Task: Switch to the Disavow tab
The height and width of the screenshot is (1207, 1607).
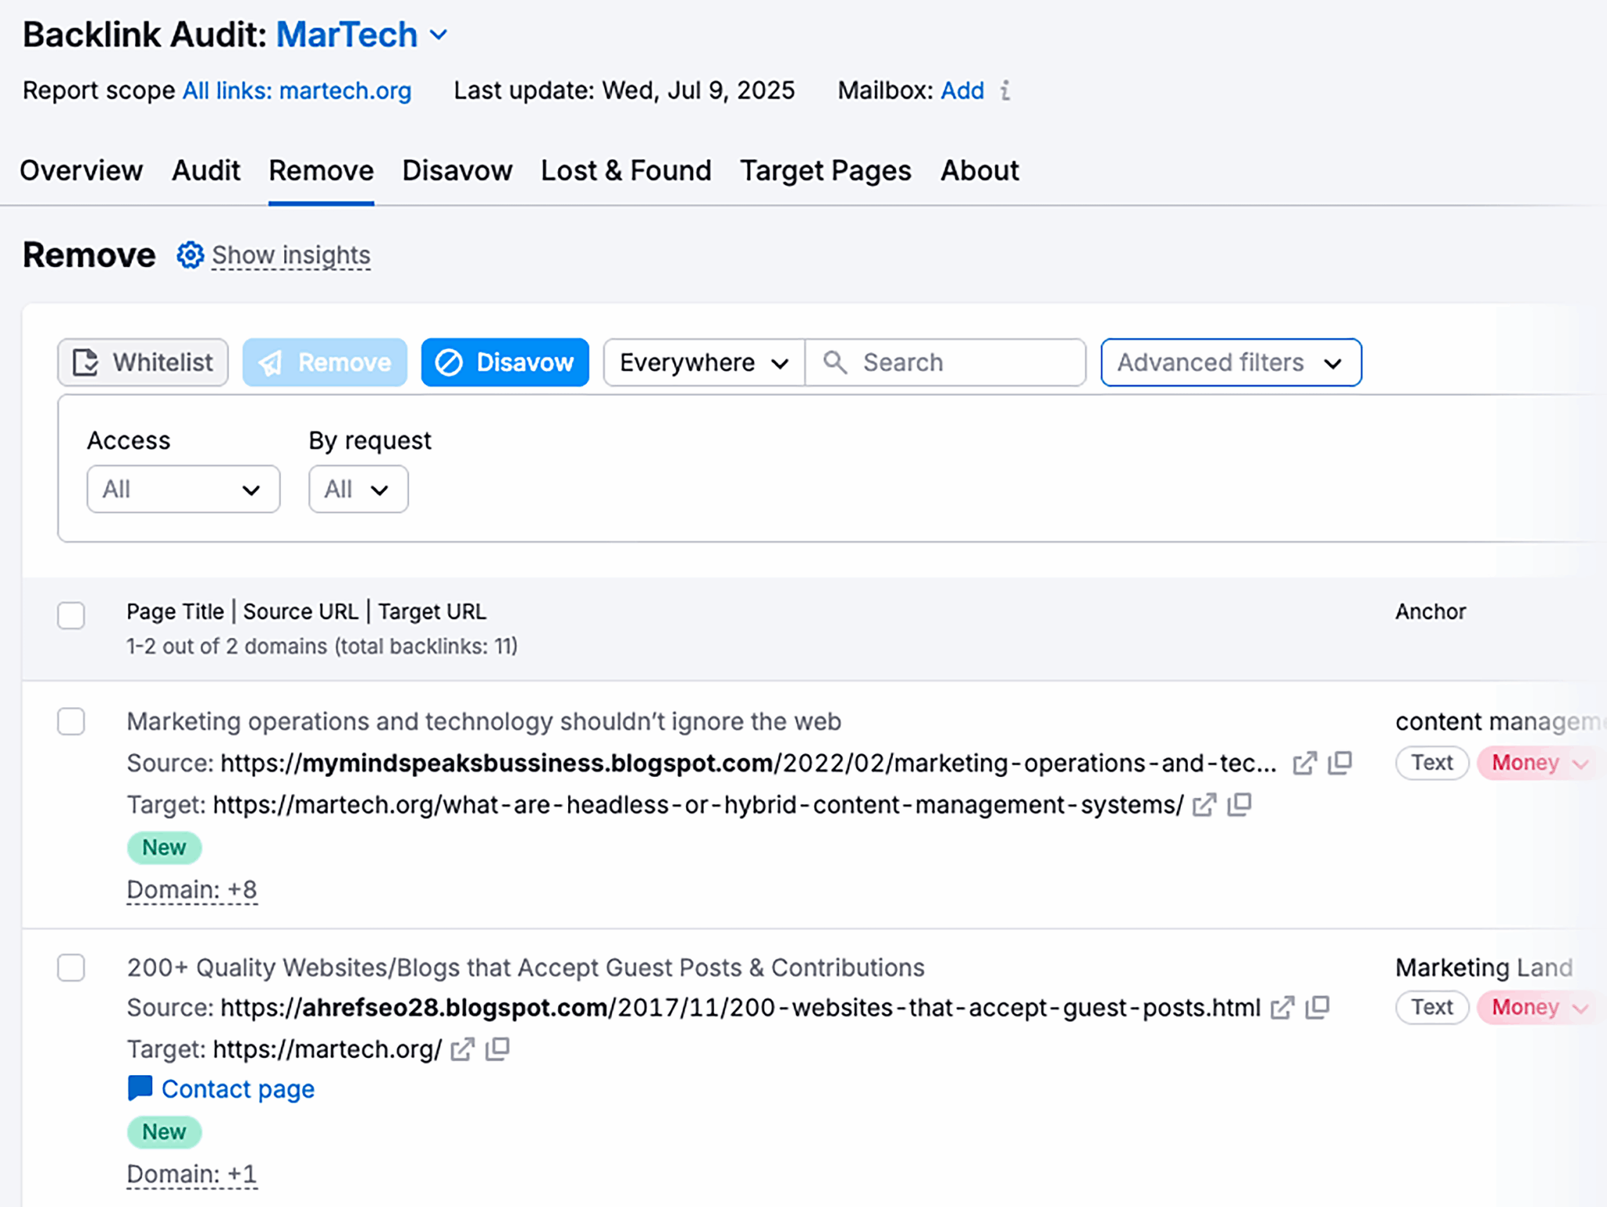Action: pyautogui.click(x=457, y=170)
